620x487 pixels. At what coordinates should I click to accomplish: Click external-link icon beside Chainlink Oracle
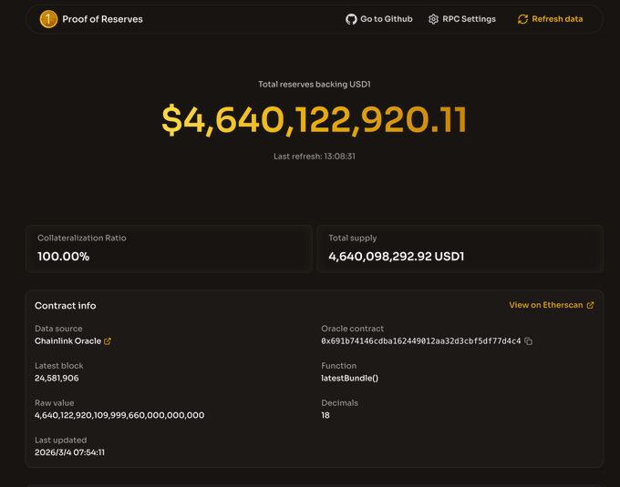point(108,341)
